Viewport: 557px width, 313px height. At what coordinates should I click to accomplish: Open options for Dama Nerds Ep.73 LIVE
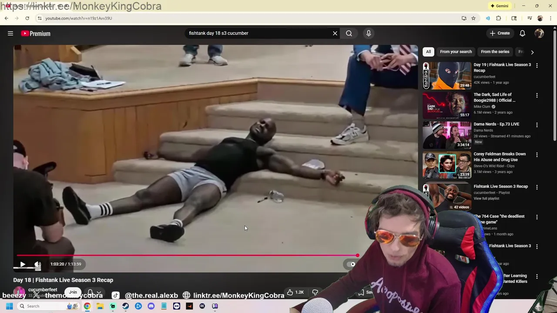pyautogui.click(x=537, y=125)
